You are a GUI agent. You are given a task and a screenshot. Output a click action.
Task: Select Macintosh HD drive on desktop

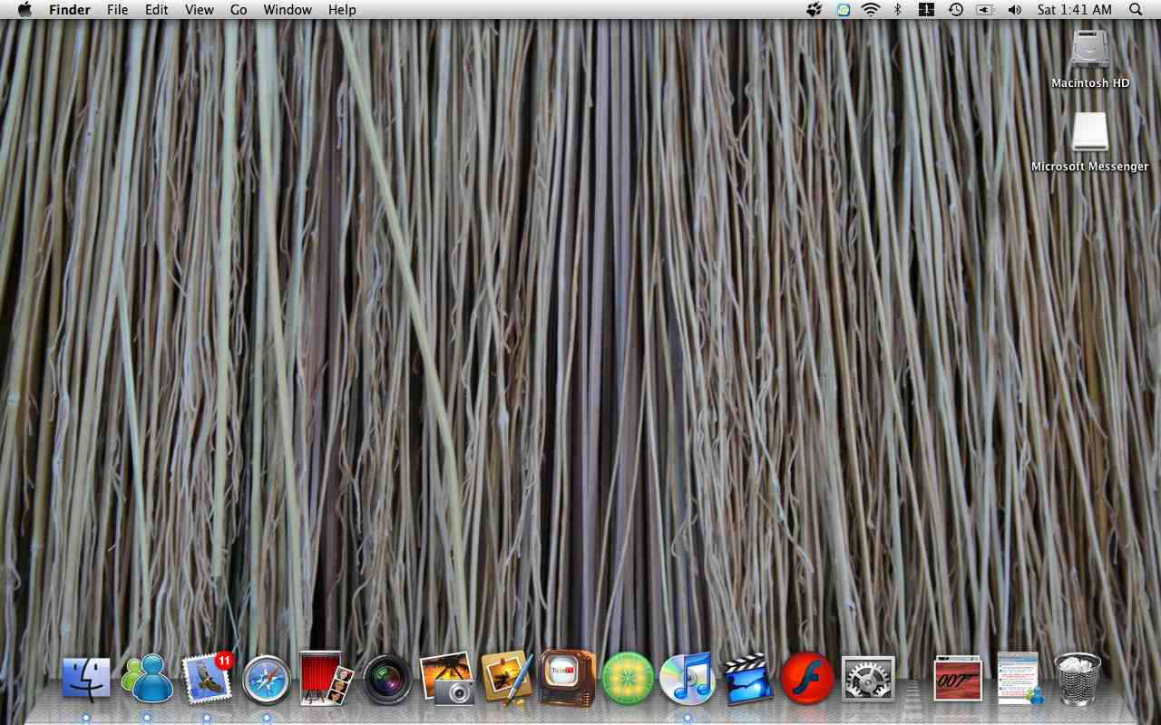pyautogui.click(x=1090, y=59)
